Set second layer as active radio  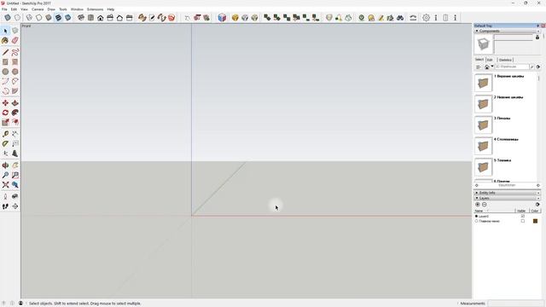click(x=477, y=221)
